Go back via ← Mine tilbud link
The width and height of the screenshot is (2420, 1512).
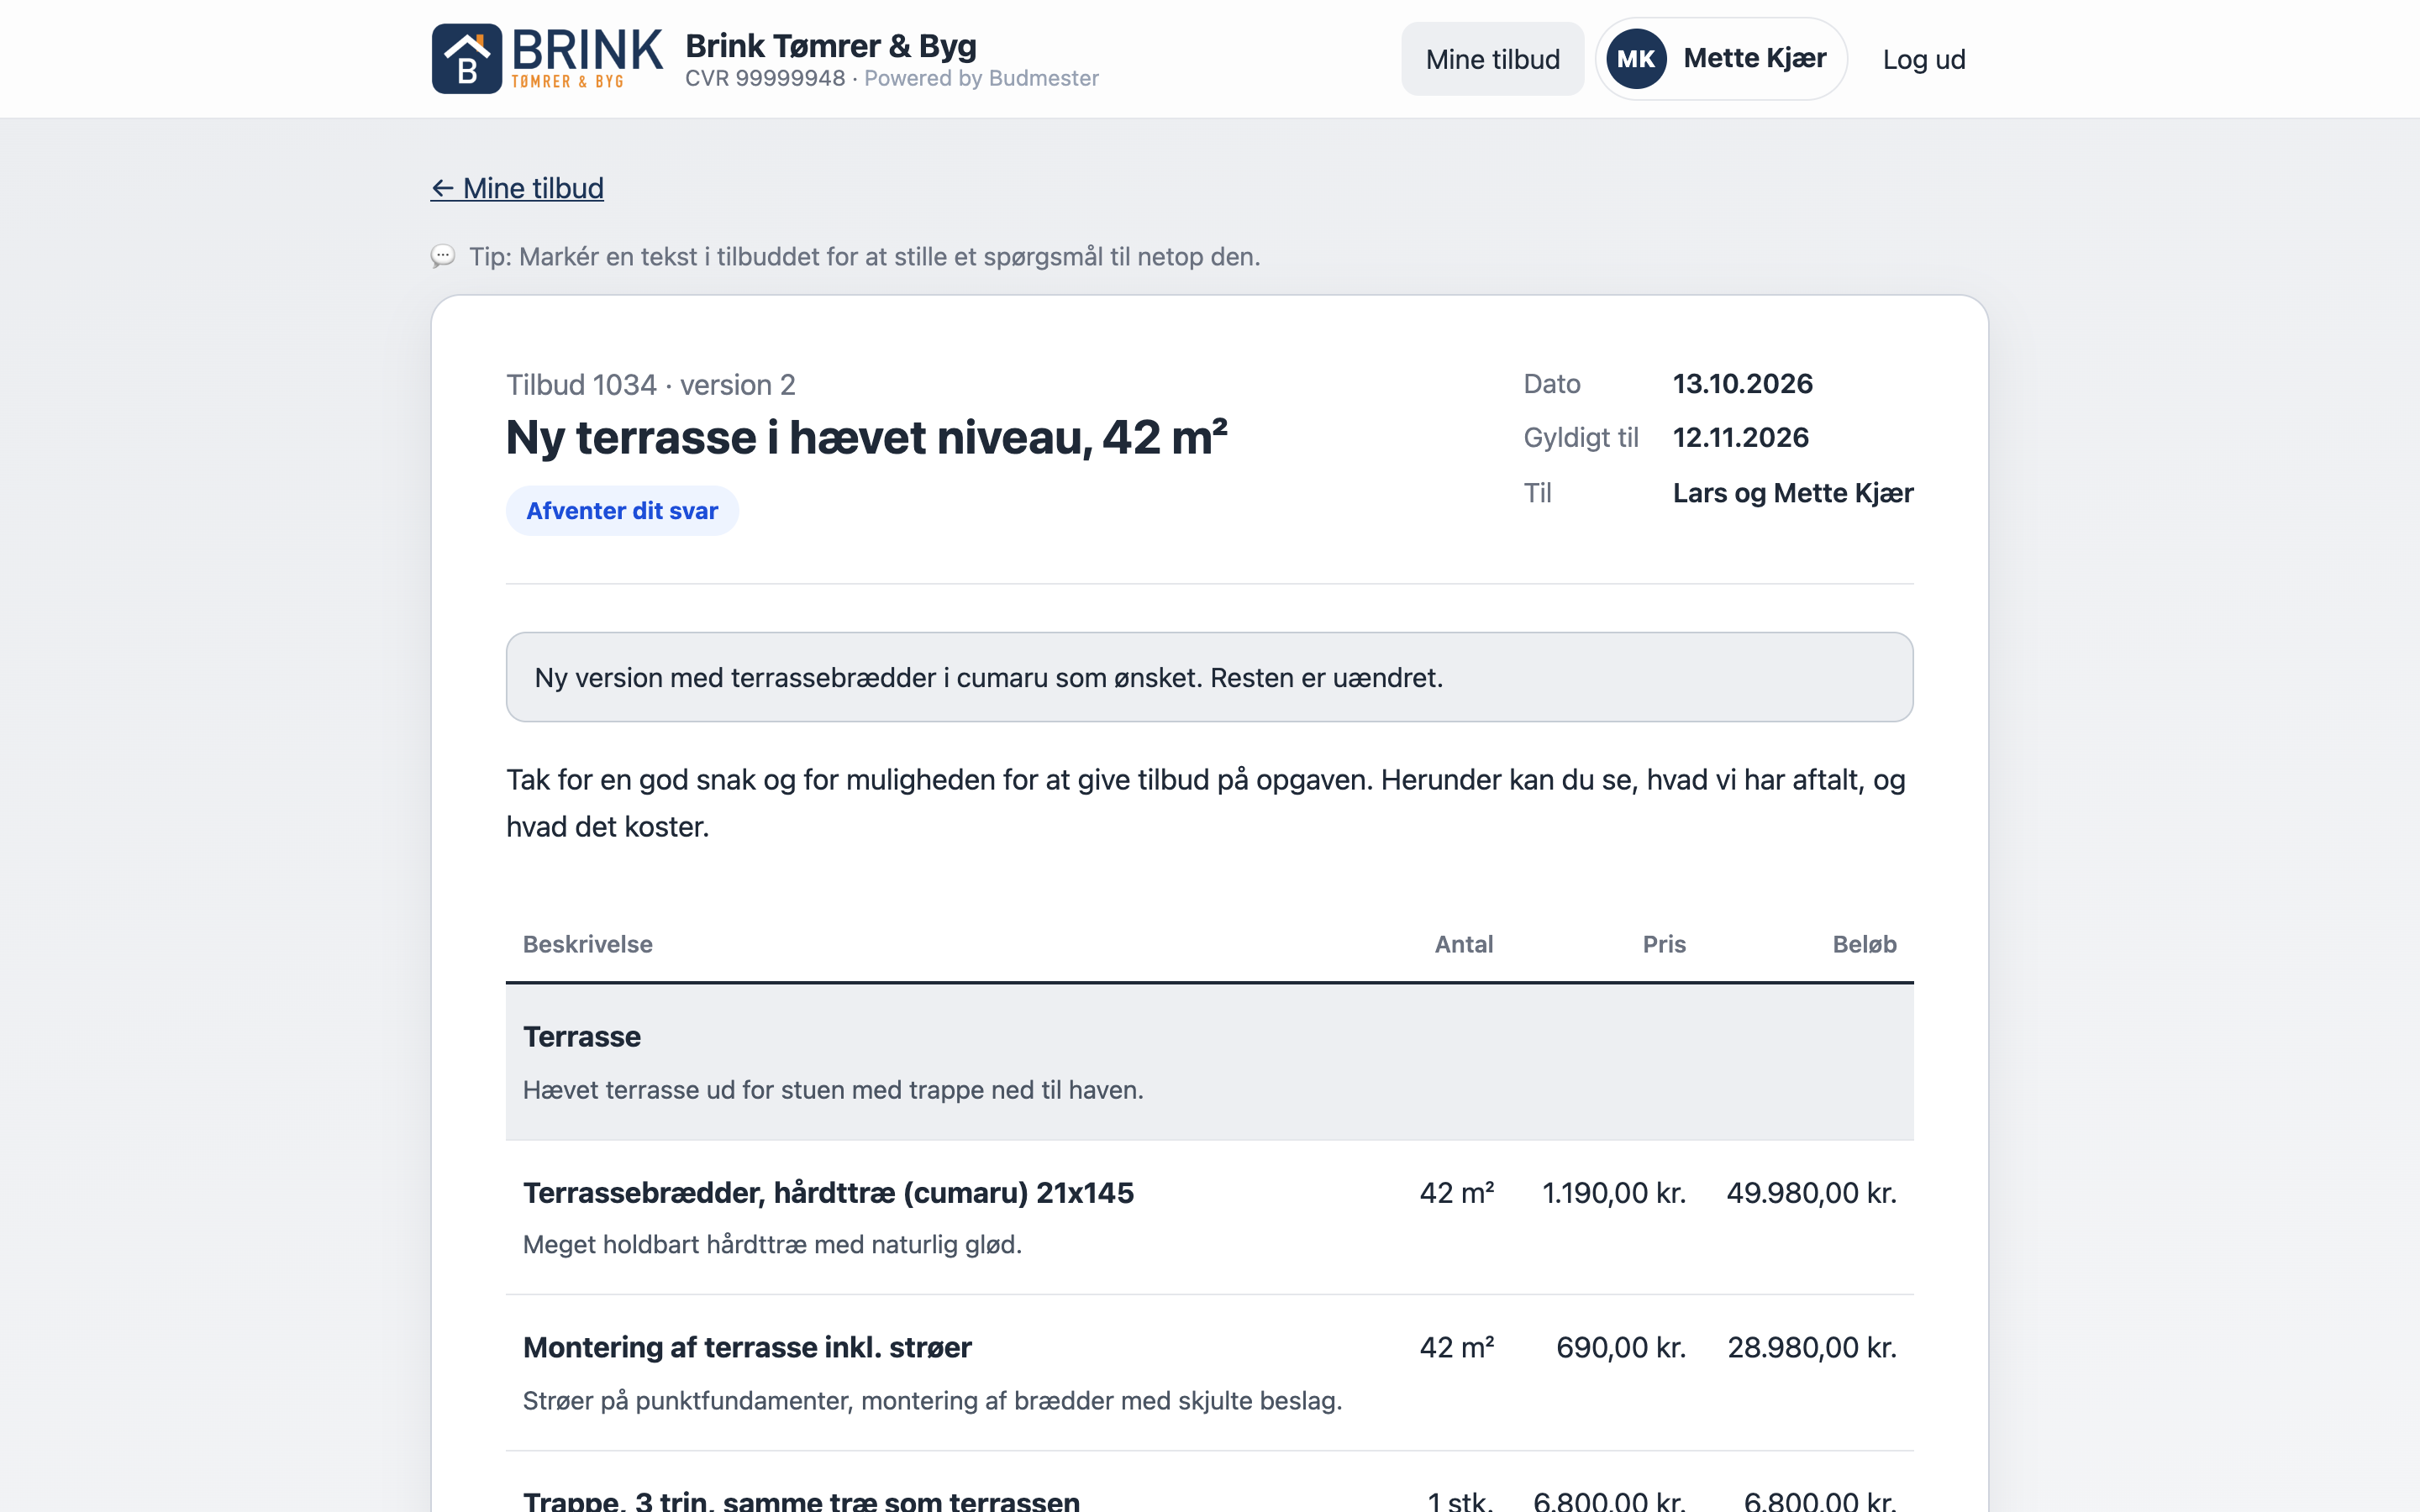click(x=517, y=188)
